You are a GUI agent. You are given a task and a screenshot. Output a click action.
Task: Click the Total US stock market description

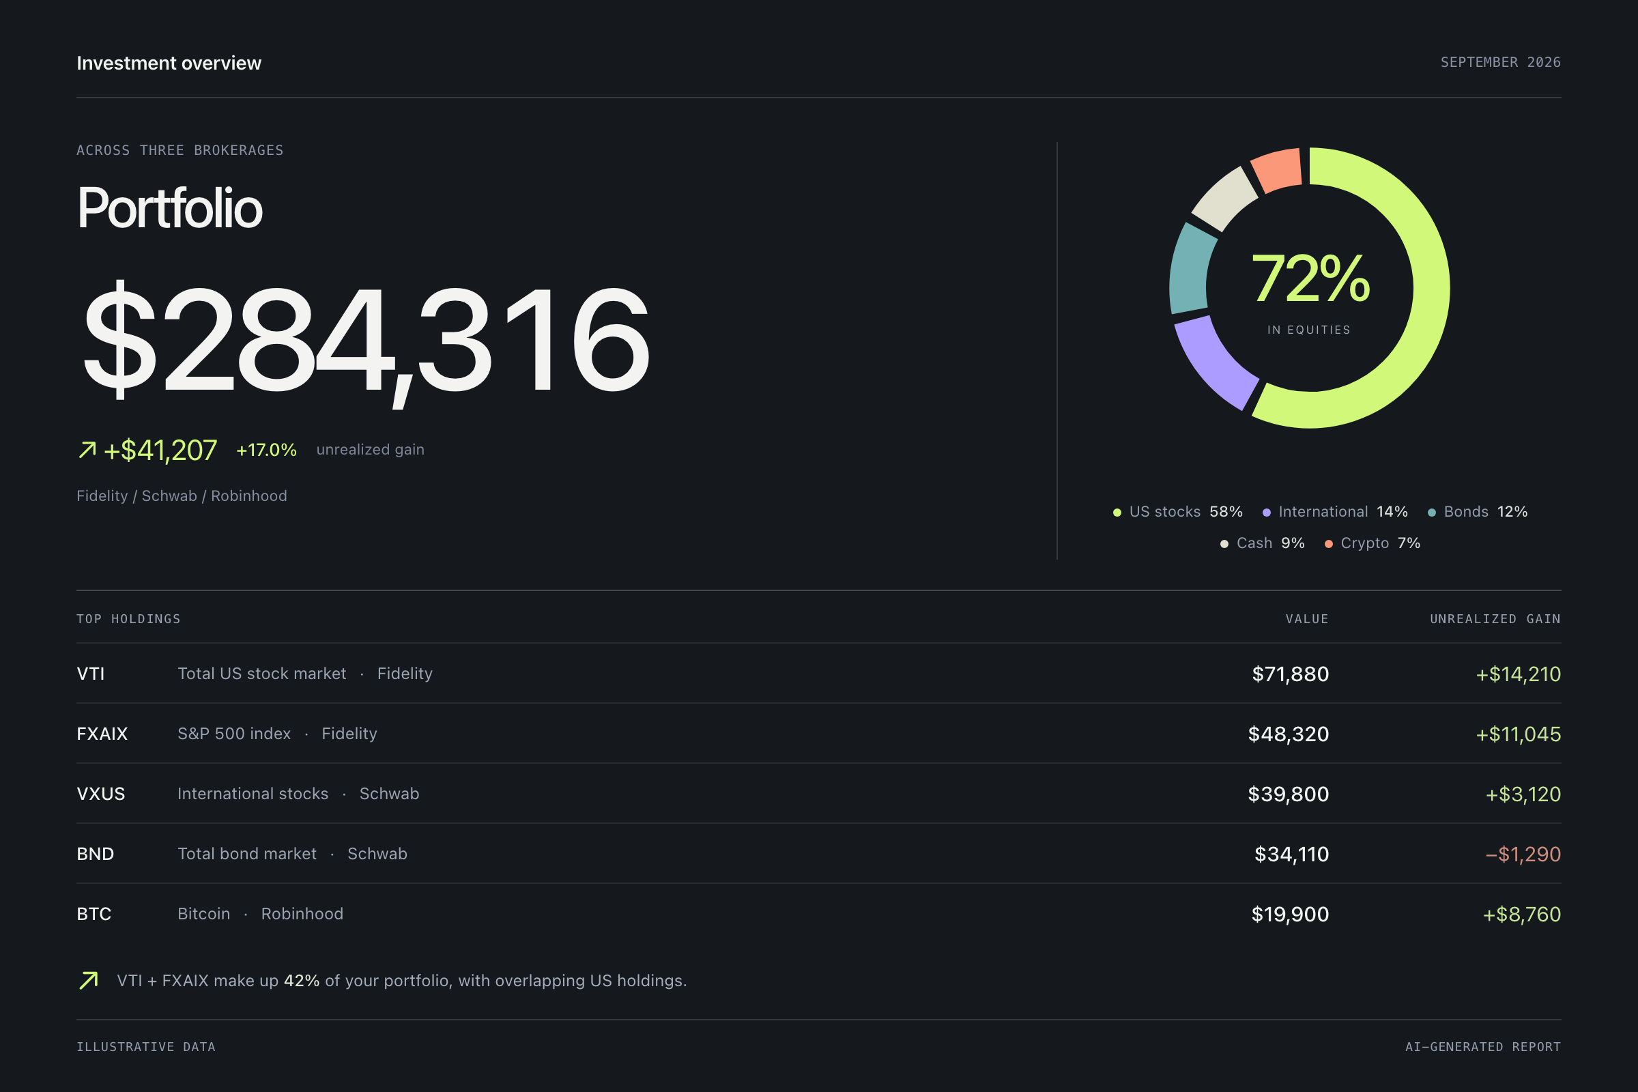point(262,674)
